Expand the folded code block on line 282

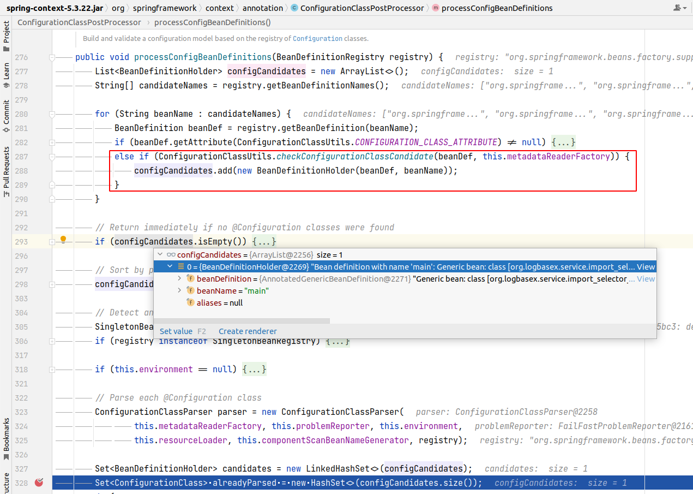(563, 142)
